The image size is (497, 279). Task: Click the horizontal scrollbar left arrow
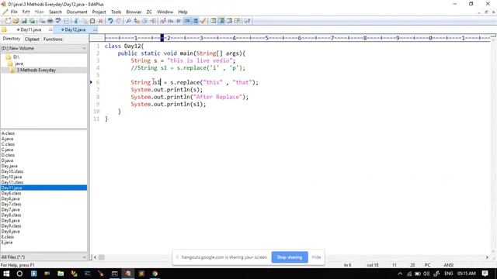95,257
